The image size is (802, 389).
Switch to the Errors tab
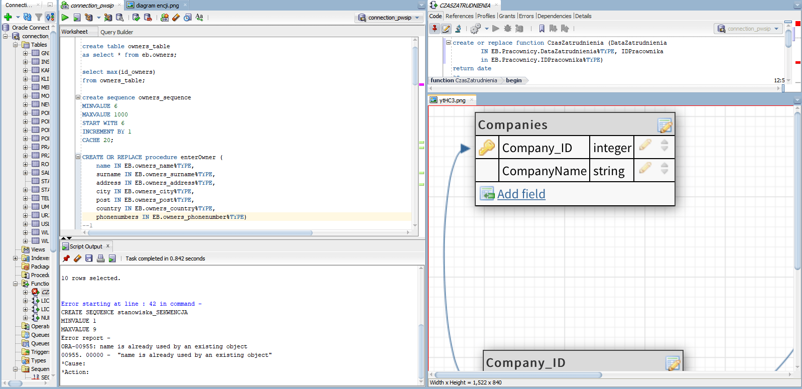point(526,16)
